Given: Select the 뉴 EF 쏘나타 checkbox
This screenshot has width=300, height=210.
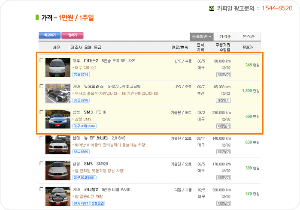Looking at the screenshot, I should click(41, 138).
